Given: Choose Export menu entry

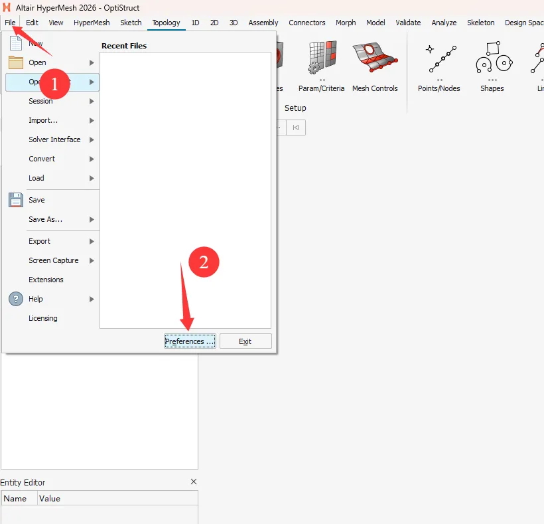Looking at the screenshot, I should [x=40, y=241].
